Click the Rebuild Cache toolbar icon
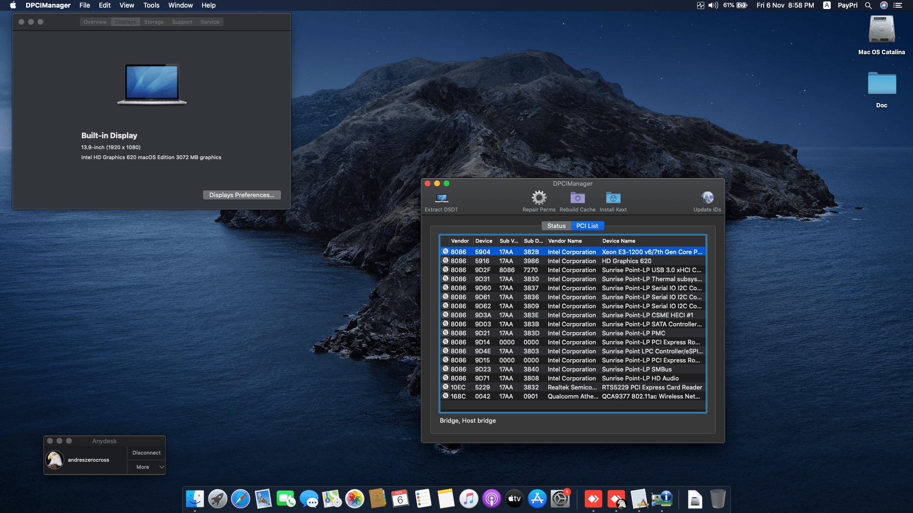 577,198
